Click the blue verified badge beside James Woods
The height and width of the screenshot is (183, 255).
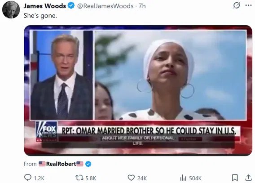click(x=71, y=6)
